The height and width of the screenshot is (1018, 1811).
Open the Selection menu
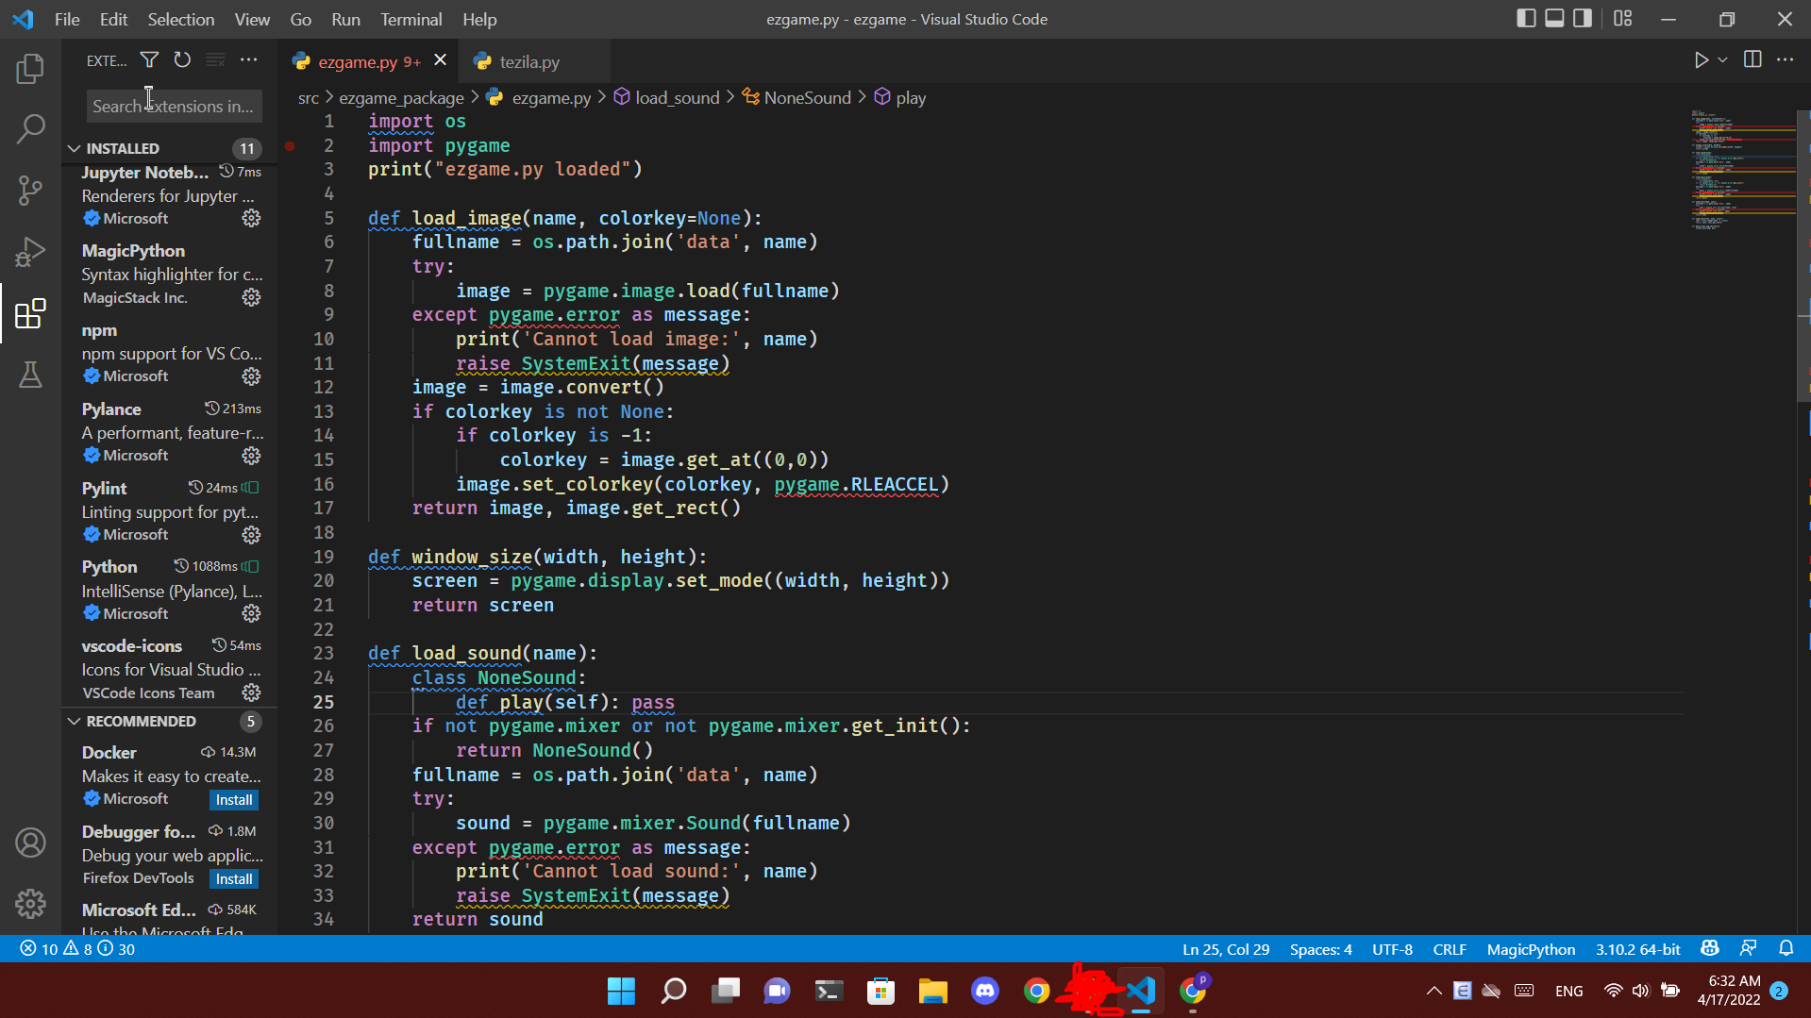[x=180, y=19]
